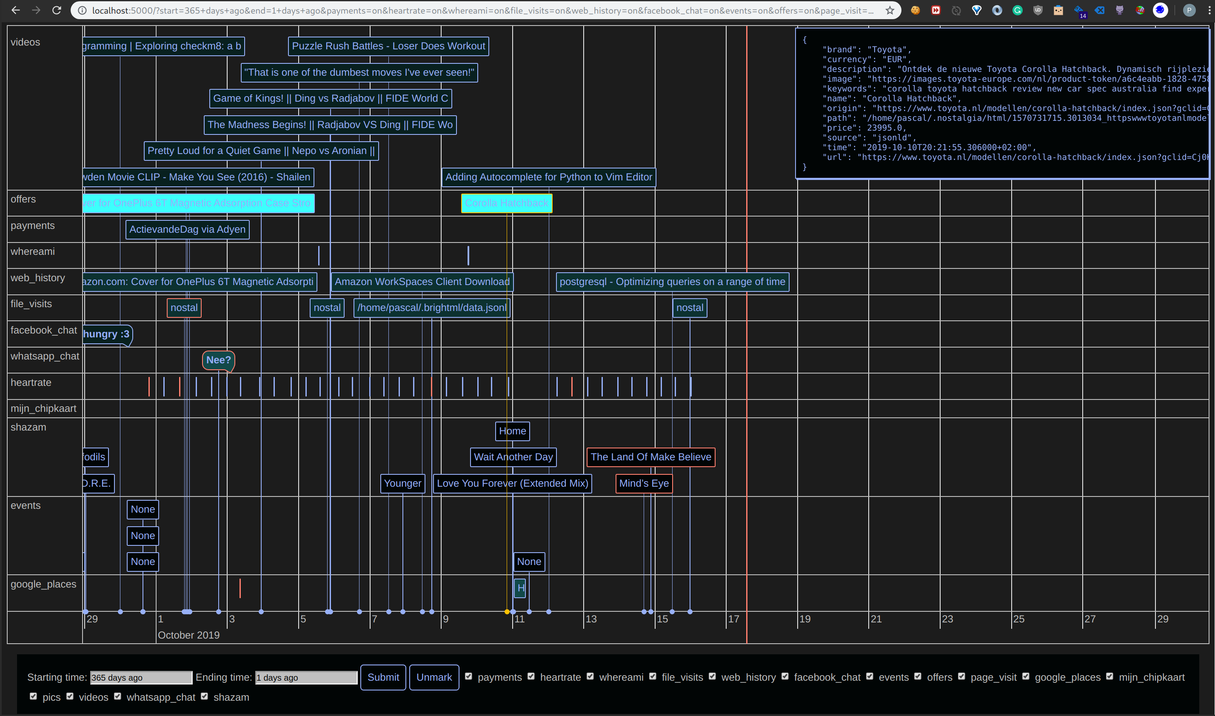Reload the page with refresh icon
Screen dimensions: 1215x716
point(57,10)
